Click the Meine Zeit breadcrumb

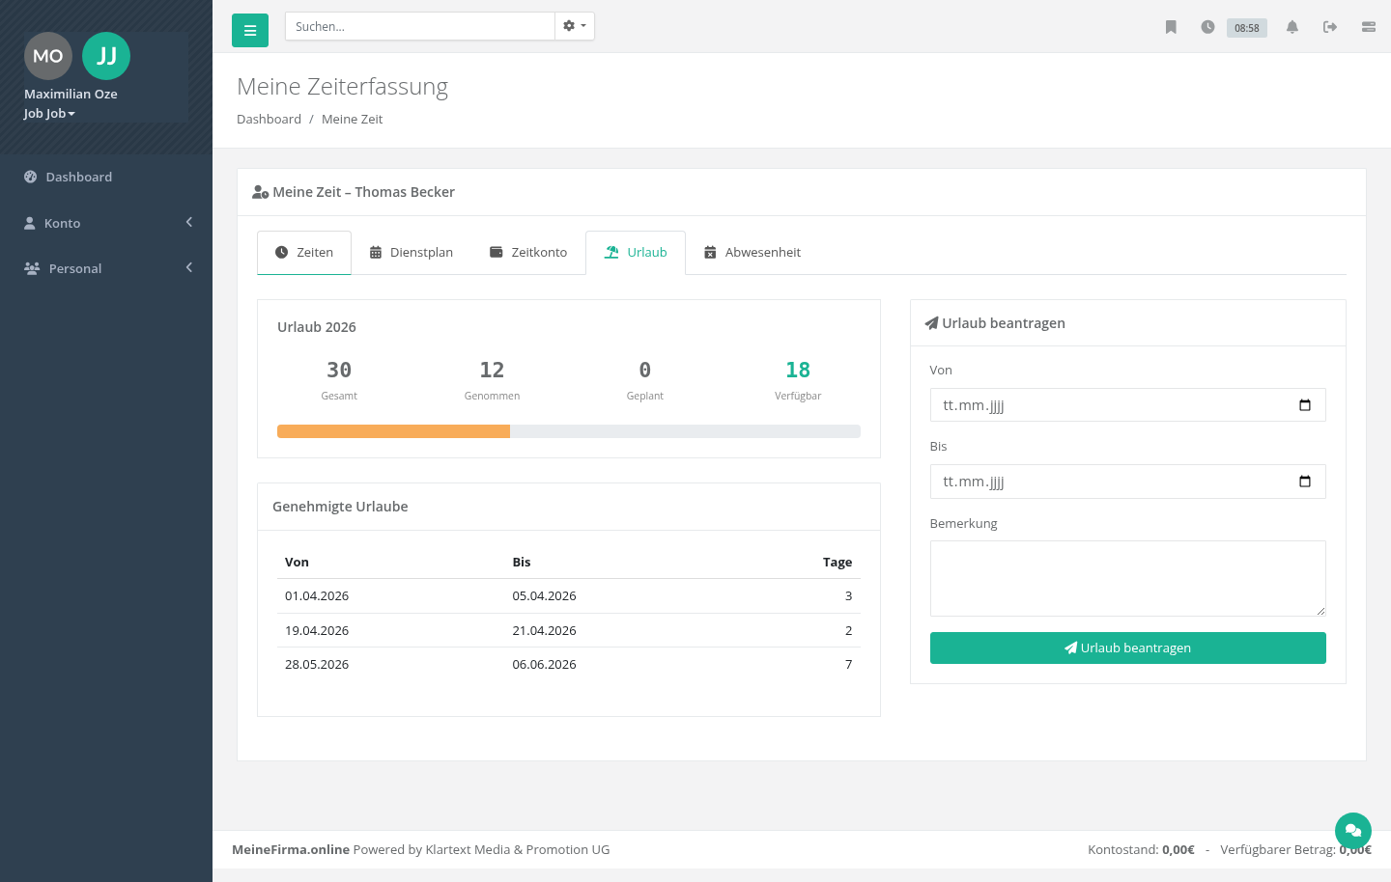click(x=352, y=119)
